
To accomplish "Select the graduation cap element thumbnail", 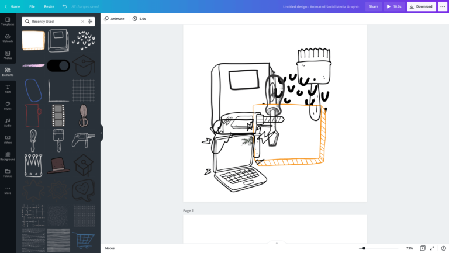I will tap(84, 65).
